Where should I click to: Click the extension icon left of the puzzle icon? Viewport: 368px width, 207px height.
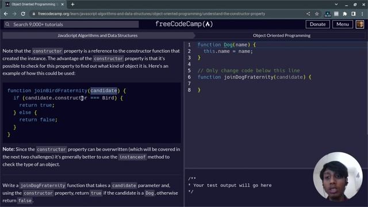tap(336, 14)
